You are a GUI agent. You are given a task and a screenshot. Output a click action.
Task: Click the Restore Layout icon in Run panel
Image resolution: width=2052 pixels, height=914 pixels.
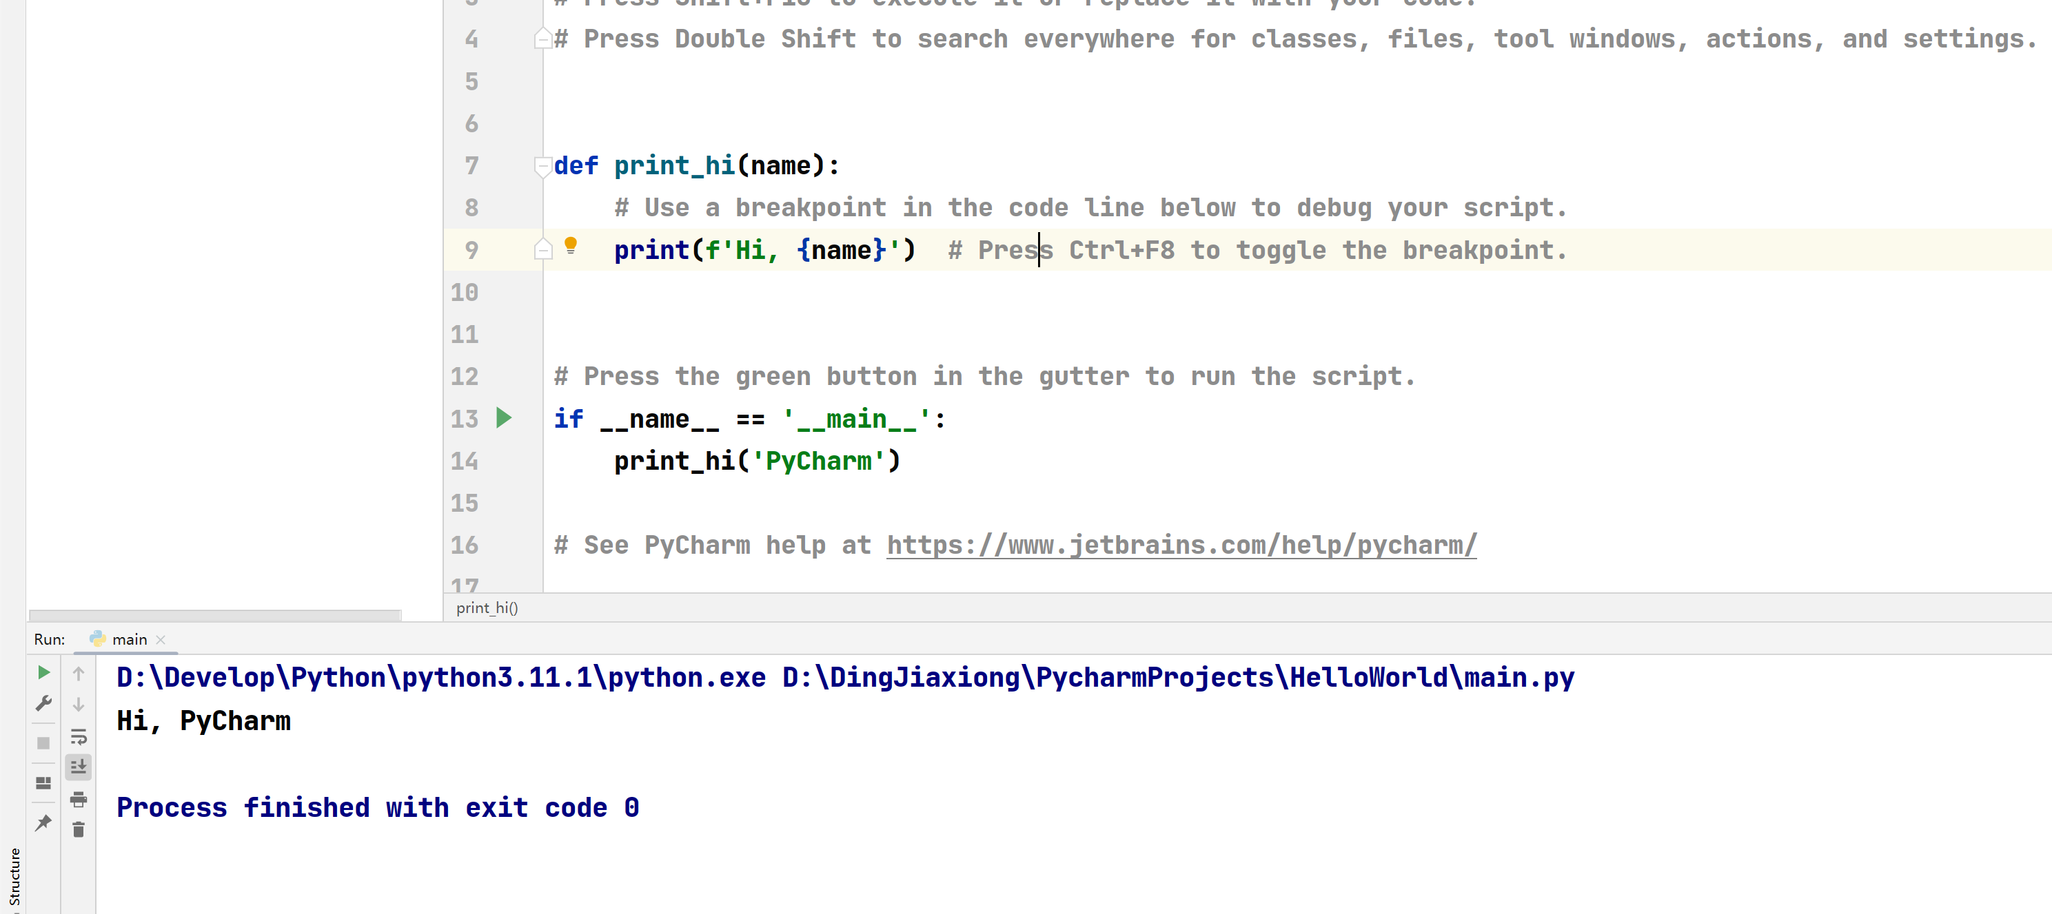click(44, 782)
